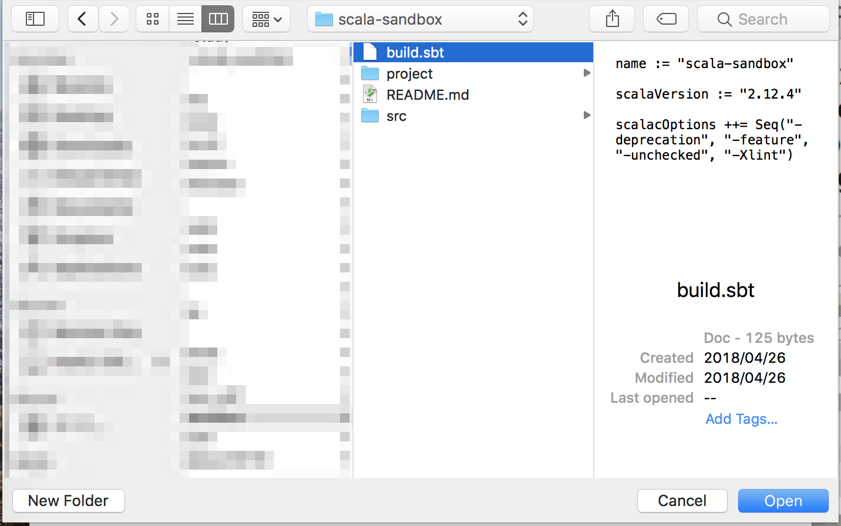Click the forward navigation arrow
Image resolution: width=841 pixels, height=526 pixels.
click(113, 19)
